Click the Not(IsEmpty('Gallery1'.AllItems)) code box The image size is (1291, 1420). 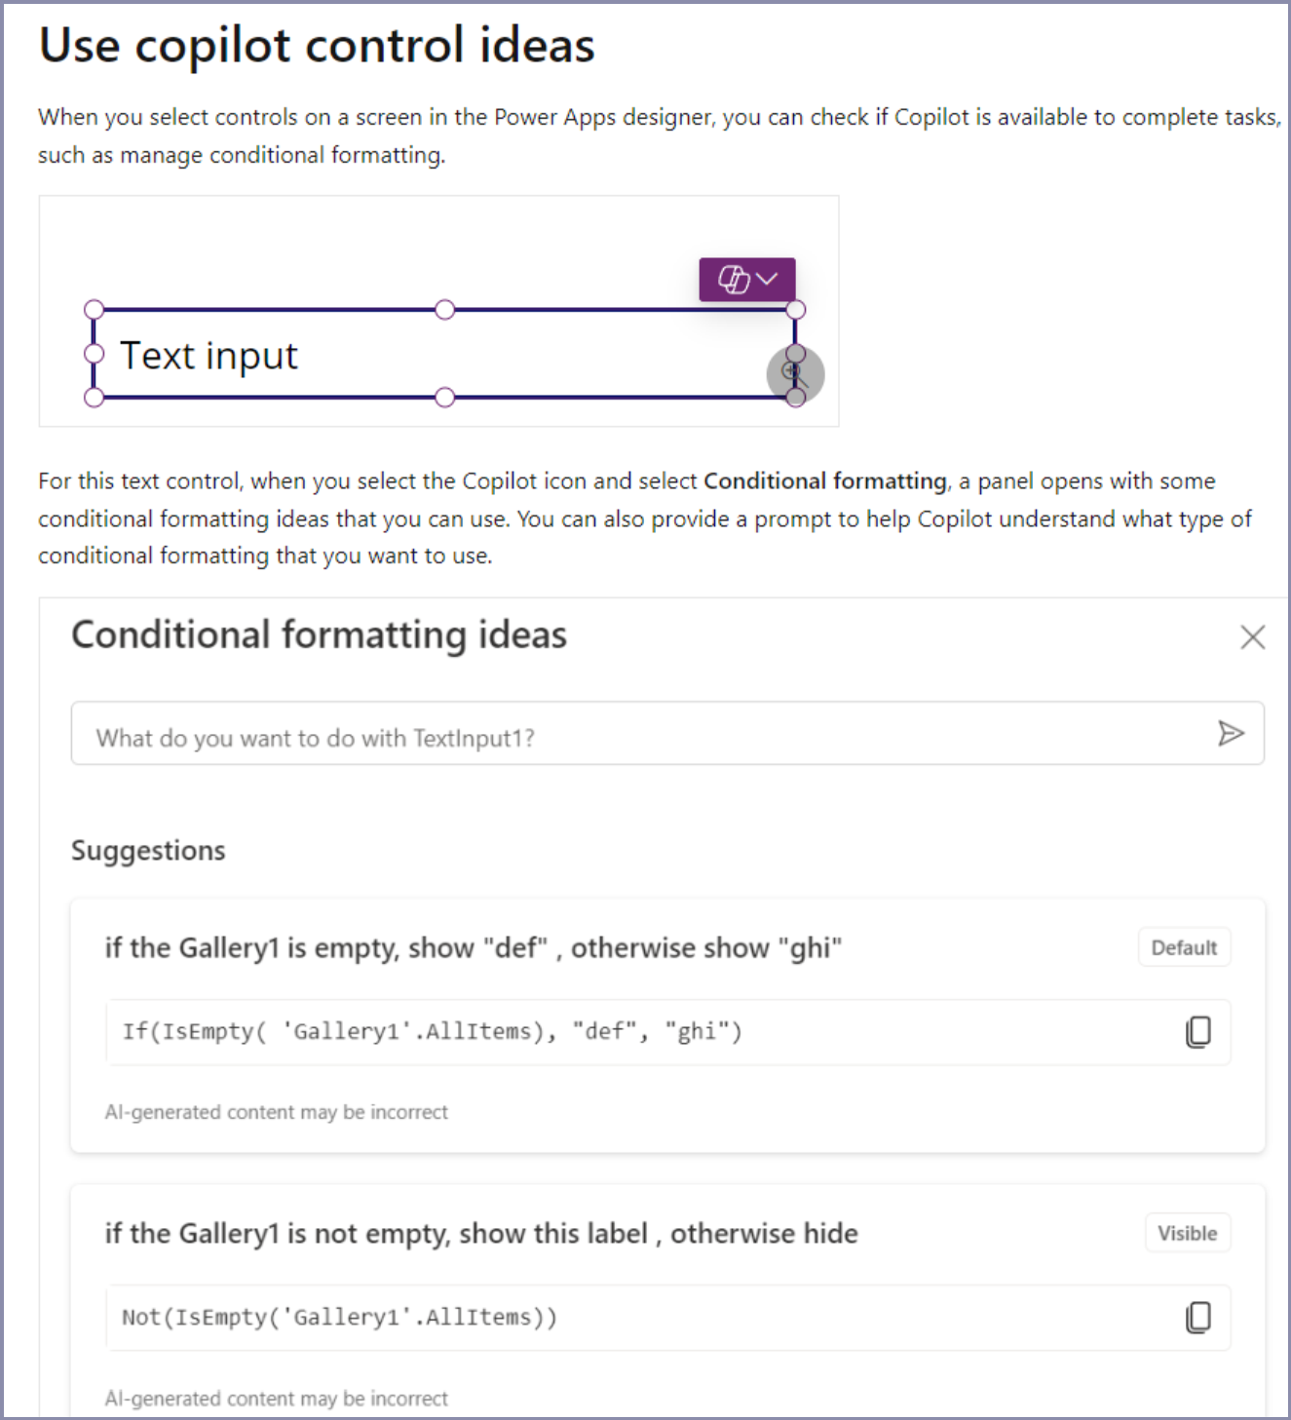(x=643, y=1317)
